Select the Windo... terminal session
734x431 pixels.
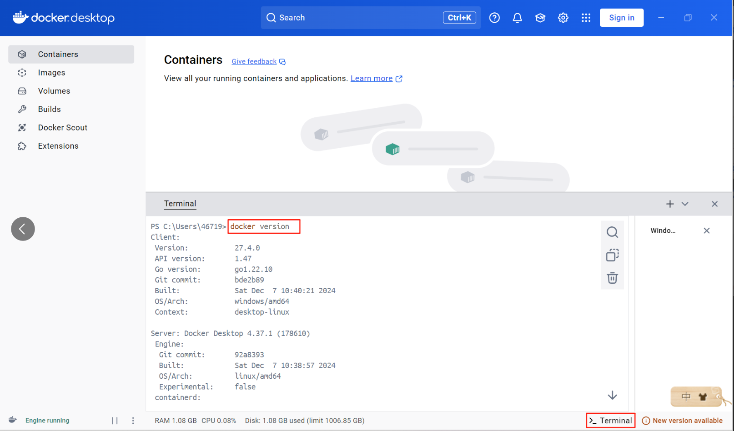[x=663, y=231]
